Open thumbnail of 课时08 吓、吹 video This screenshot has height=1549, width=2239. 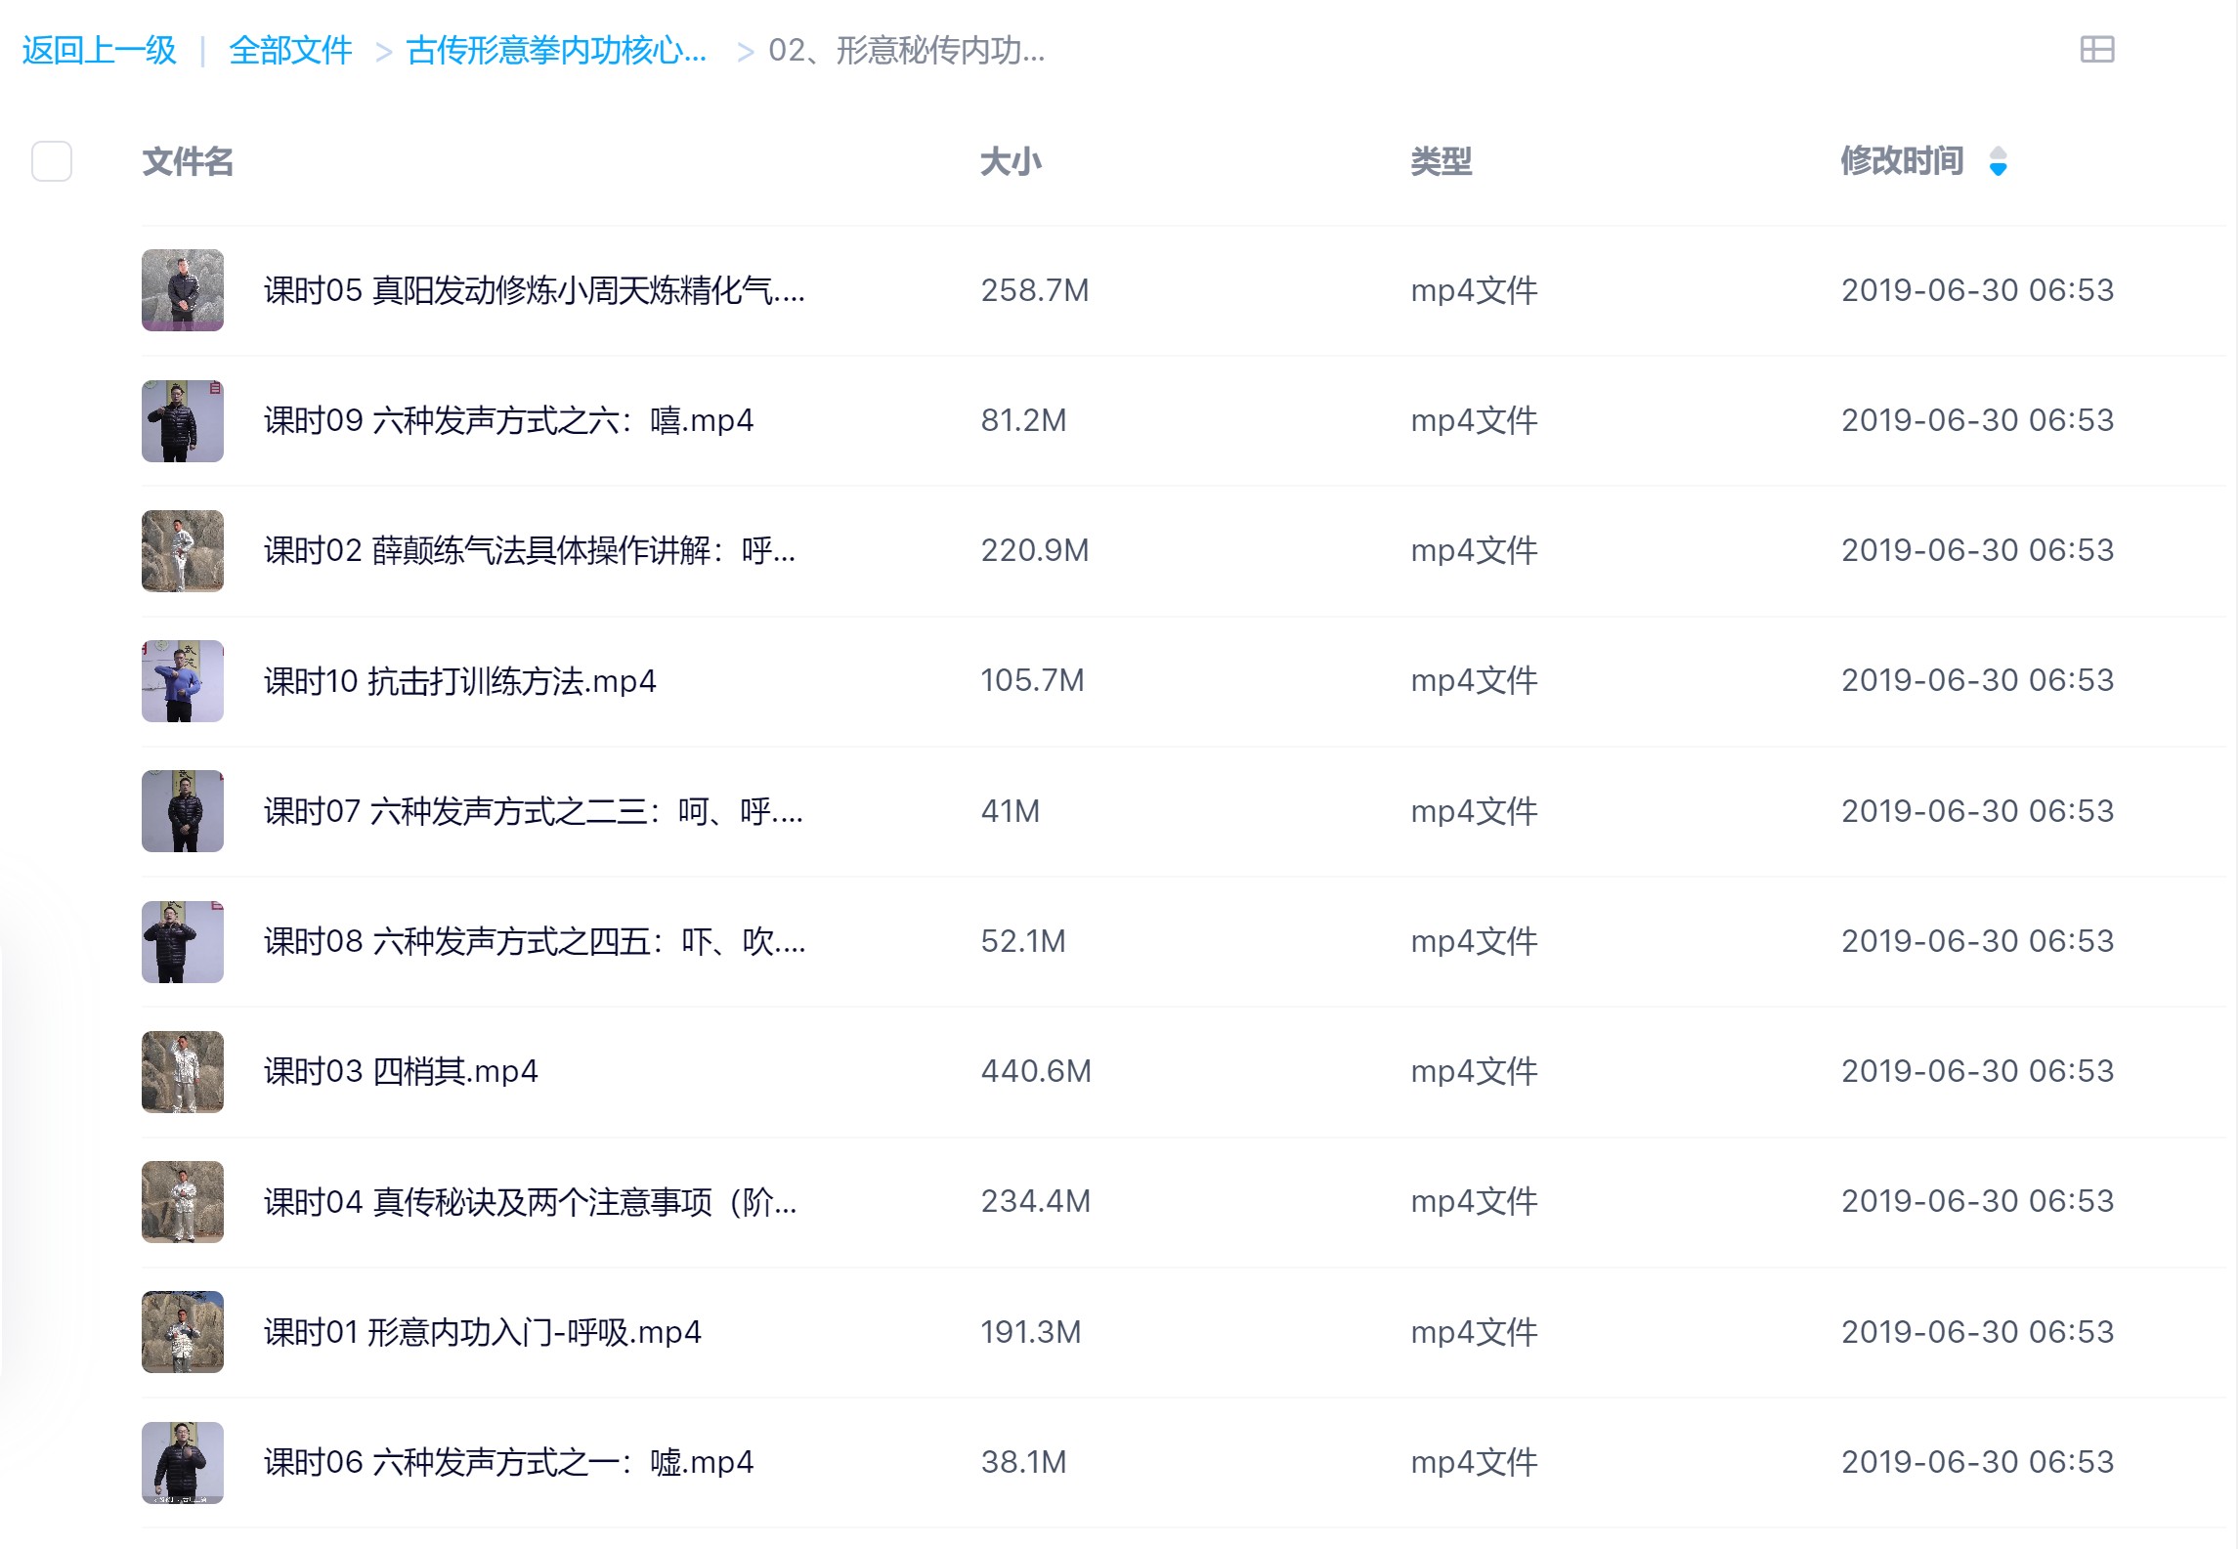(183, 941)
